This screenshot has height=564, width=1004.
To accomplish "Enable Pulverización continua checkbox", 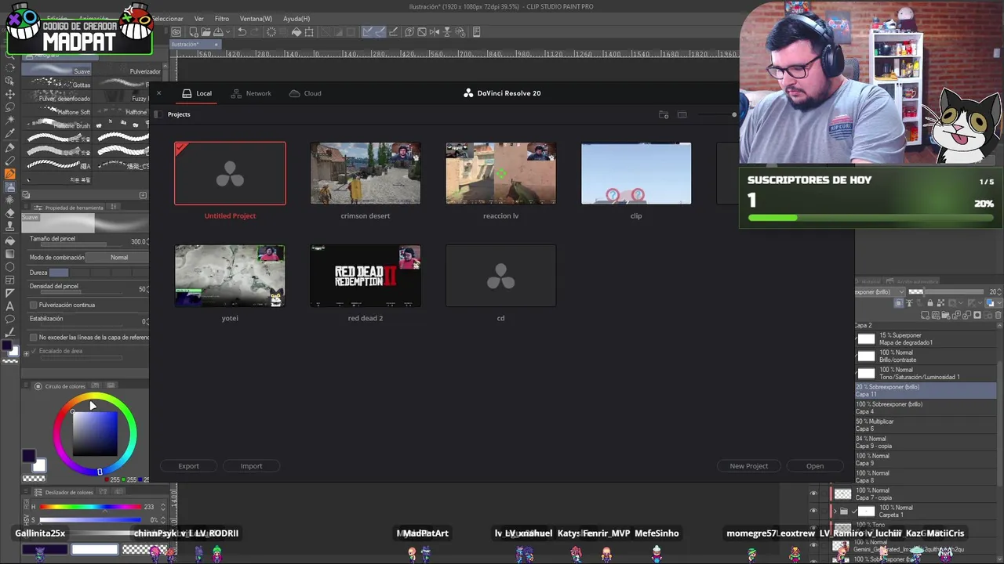I will [33, 305].
